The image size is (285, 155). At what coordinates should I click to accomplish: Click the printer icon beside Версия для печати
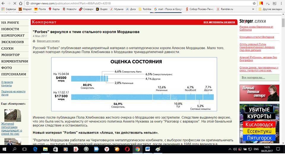[x=34, y=41]
